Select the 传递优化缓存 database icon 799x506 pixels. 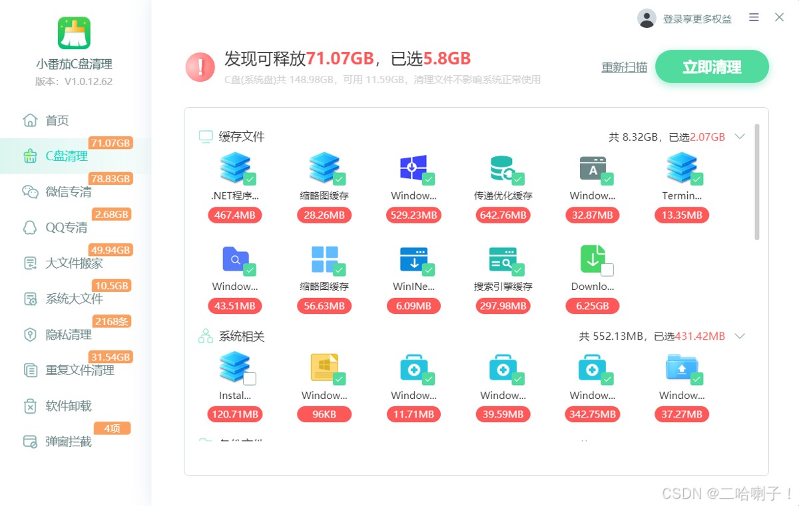(x=503, y=168)
